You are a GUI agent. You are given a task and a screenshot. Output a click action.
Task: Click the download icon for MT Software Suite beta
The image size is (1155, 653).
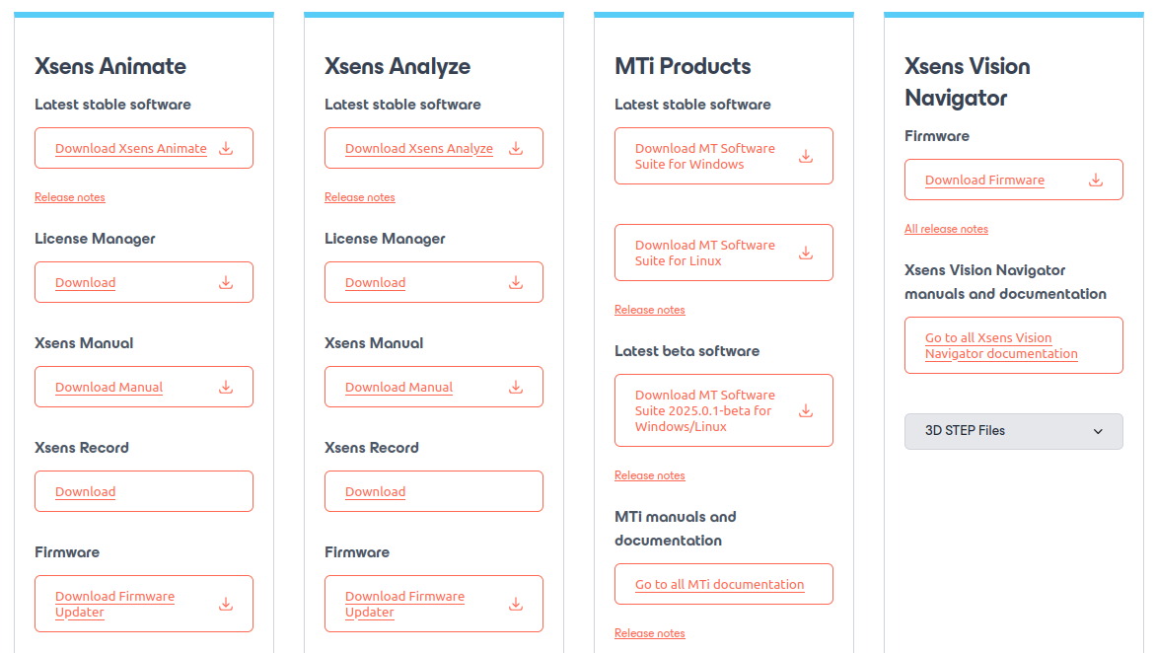806,410
